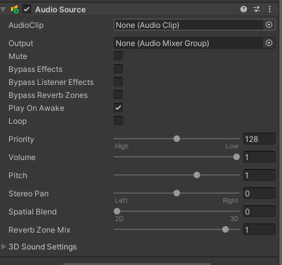This screenshot has height=265, width=282.
Task: Click the Bypass Listener Effects label
Action: [51, 82]
